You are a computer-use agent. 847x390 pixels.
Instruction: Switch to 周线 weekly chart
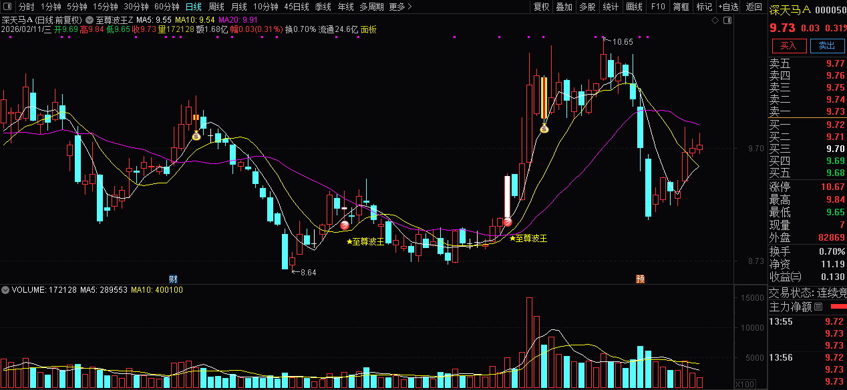point(216,7)
